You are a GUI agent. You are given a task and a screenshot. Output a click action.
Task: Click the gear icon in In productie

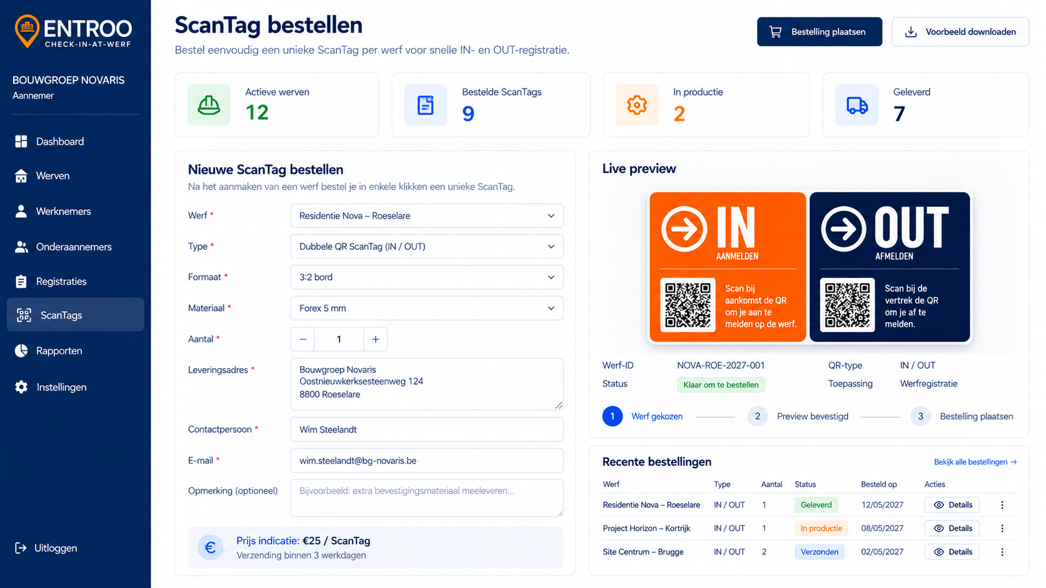637,105
